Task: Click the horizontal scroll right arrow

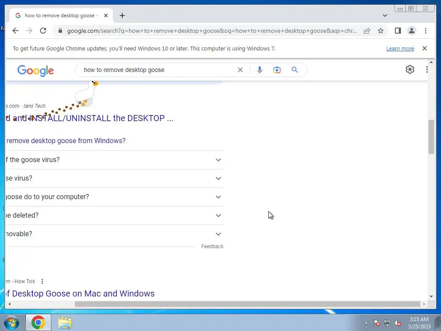Action: tap(424, 304)
